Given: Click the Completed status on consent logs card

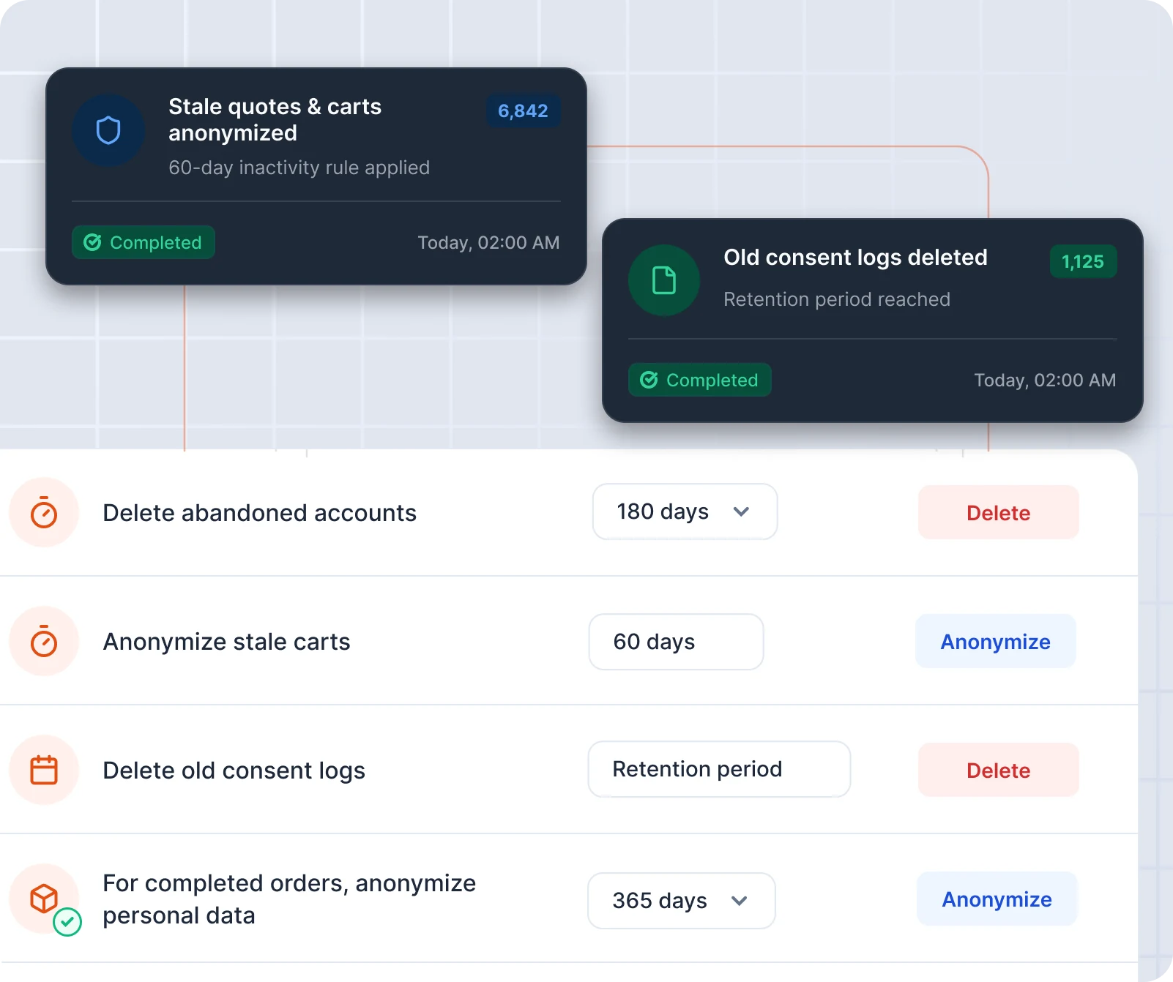Looking at the screenshot, I should tap(700, 380).
